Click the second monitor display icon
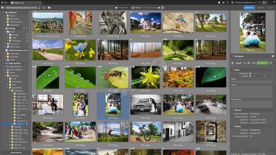Image resolution: width=276 pixels, height=155 pixels. [260, 2]
